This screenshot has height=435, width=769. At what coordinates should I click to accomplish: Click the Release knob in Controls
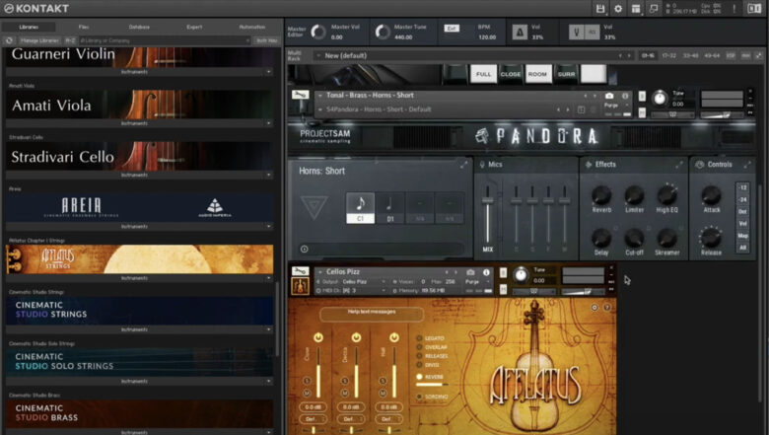(x=711, y=238)
